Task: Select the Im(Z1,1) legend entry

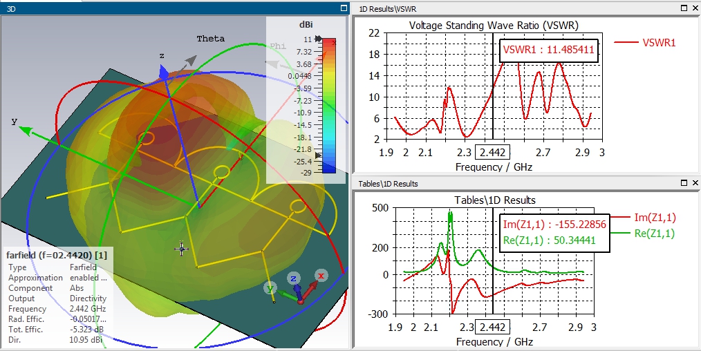Action: [642, 218]
